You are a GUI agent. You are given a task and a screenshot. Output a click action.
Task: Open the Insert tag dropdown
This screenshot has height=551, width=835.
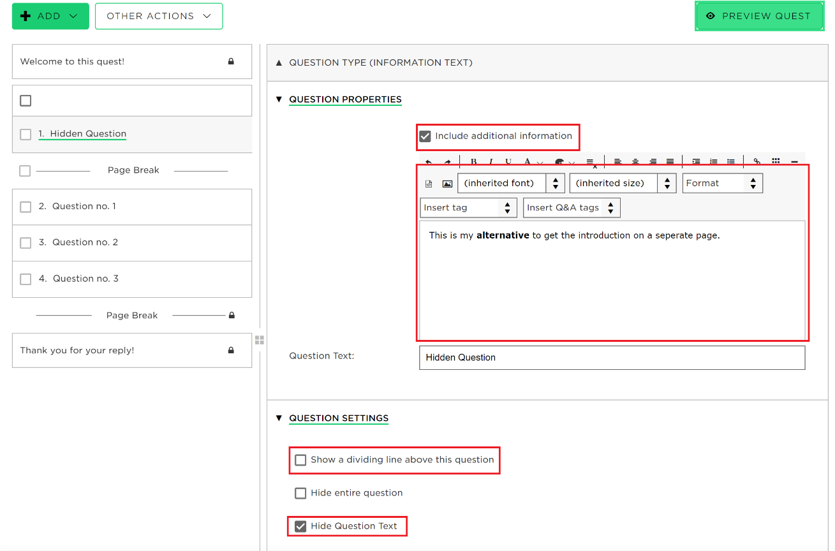469,207
